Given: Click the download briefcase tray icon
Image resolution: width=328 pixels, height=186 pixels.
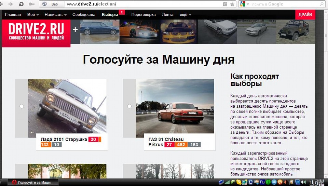Looking at the screenshot, I should click(x=257, y=182).
